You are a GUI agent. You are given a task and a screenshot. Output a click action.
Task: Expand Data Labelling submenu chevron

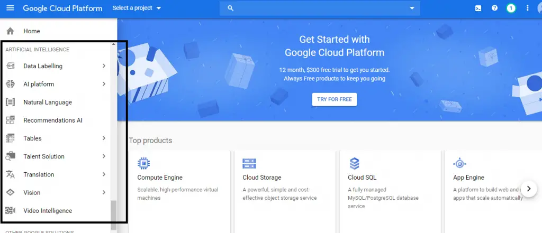104,66
